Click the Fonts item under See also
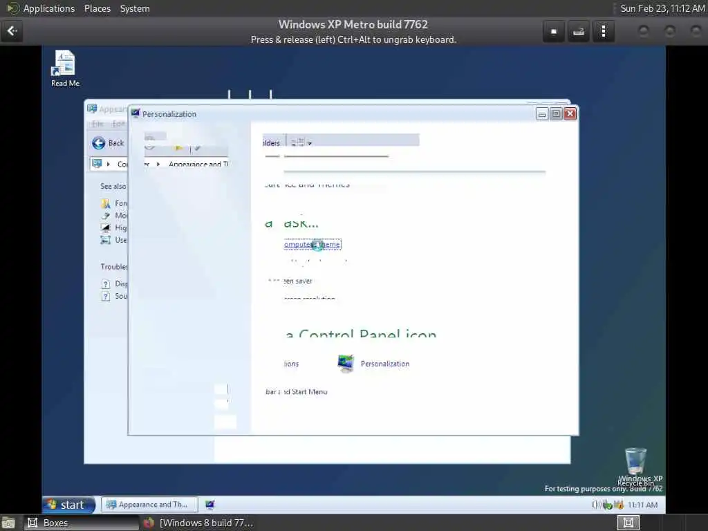Image resolution: width=708 pixels, height=531 pixels. (113, 203)
